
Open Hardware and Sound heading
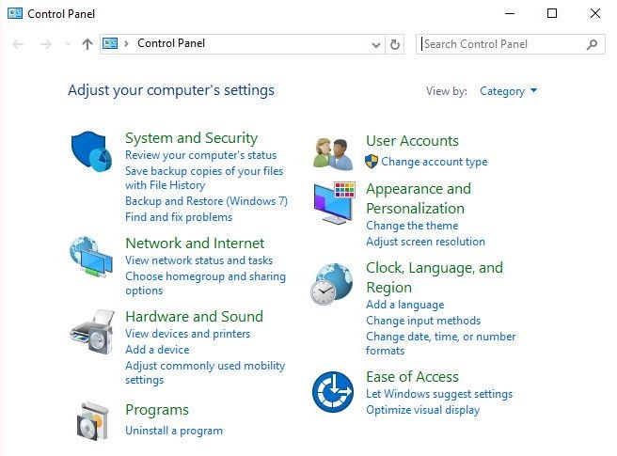pos(195,316)
